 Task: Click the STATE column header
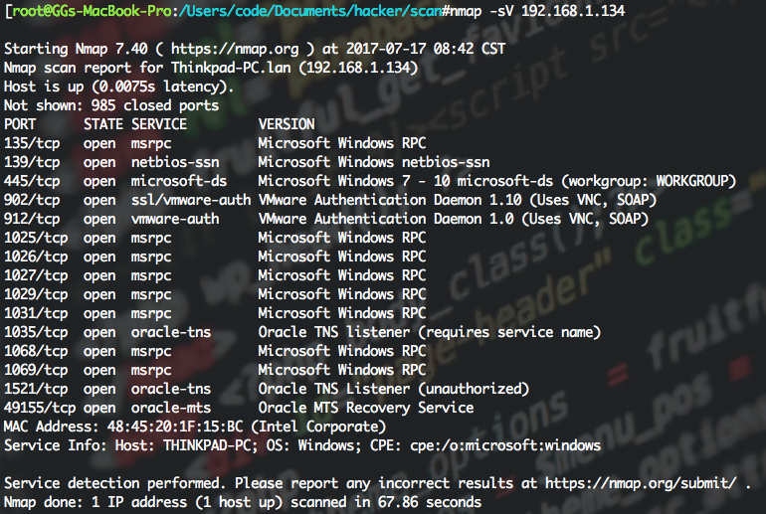click(103, 124)
